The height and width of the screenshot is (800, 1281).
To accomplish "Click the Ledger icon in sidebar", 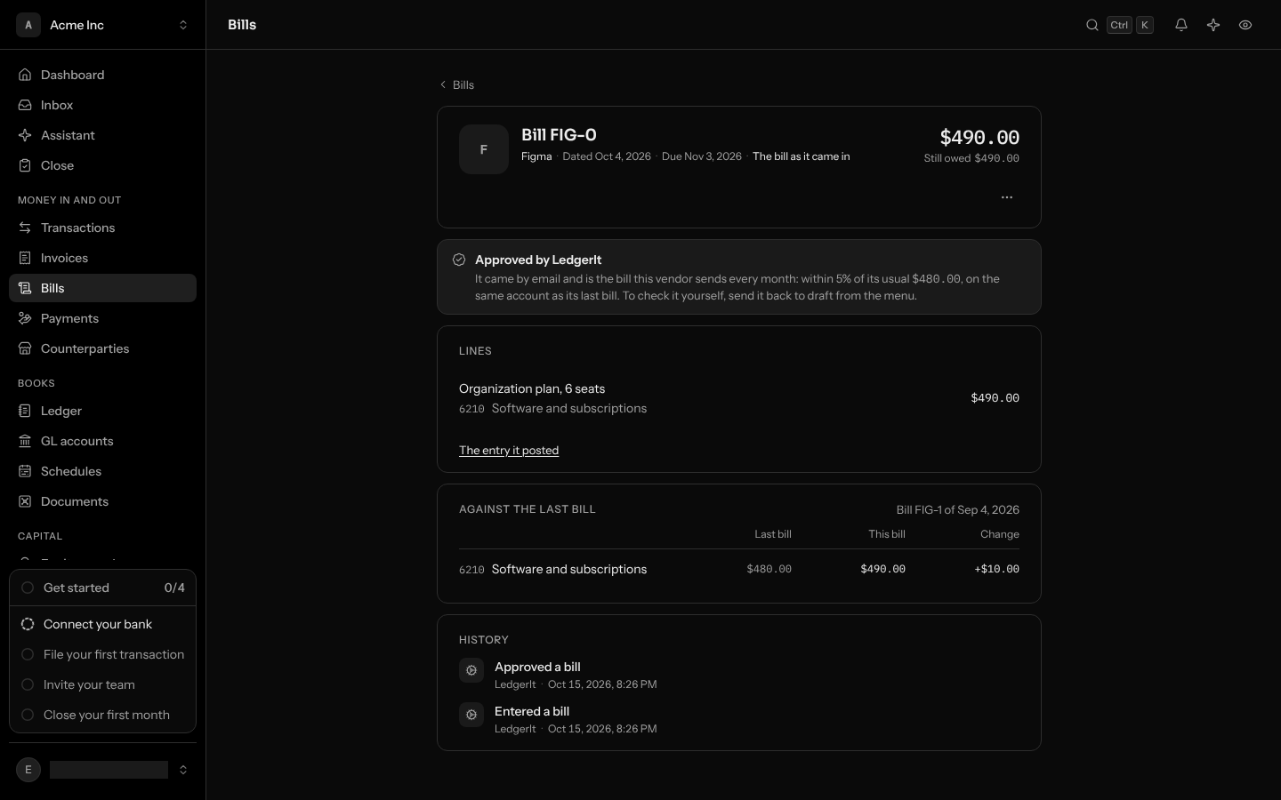I will [x=25, y=411].
